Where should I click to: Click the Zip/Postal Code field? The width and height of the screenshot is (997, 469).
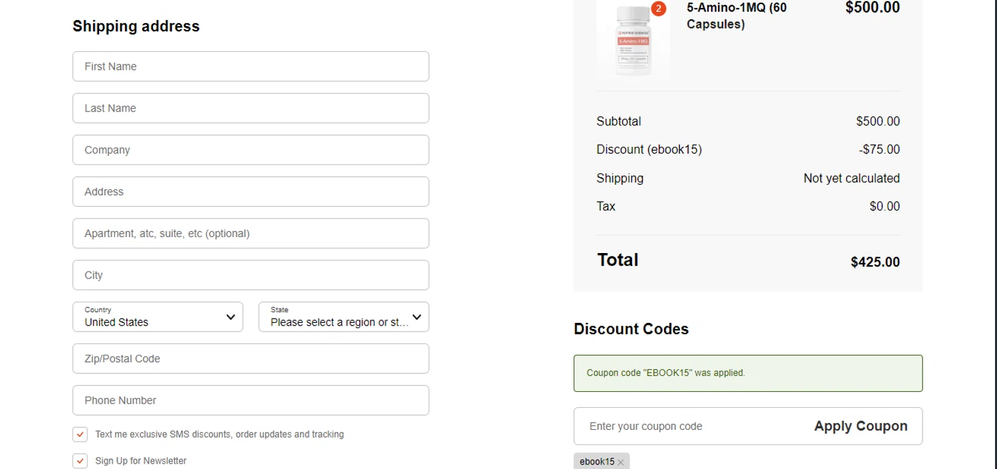251,359
